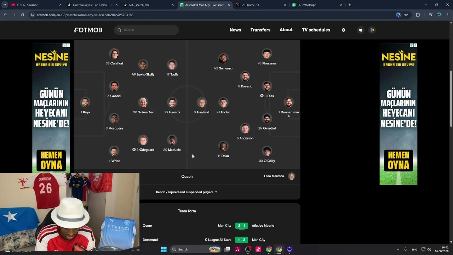Switch to the TikTok 'amiin yare' tab
This screenshot has width=453, height=255.
point(93,5)
